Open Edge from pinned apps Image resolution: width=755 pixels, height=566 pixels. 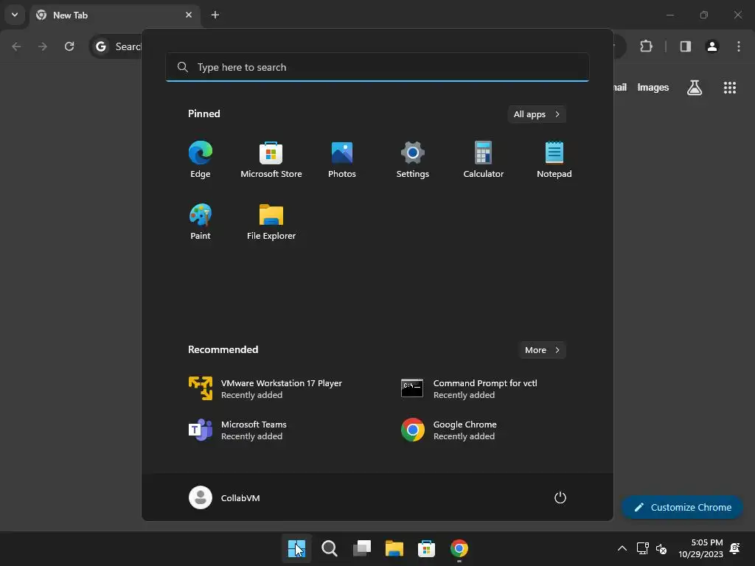(x=201, y=160)
